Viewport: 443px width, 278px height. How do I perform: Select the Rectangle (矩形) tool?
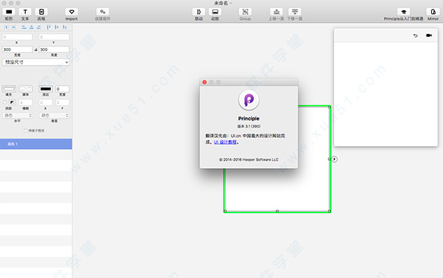[9, 12]
